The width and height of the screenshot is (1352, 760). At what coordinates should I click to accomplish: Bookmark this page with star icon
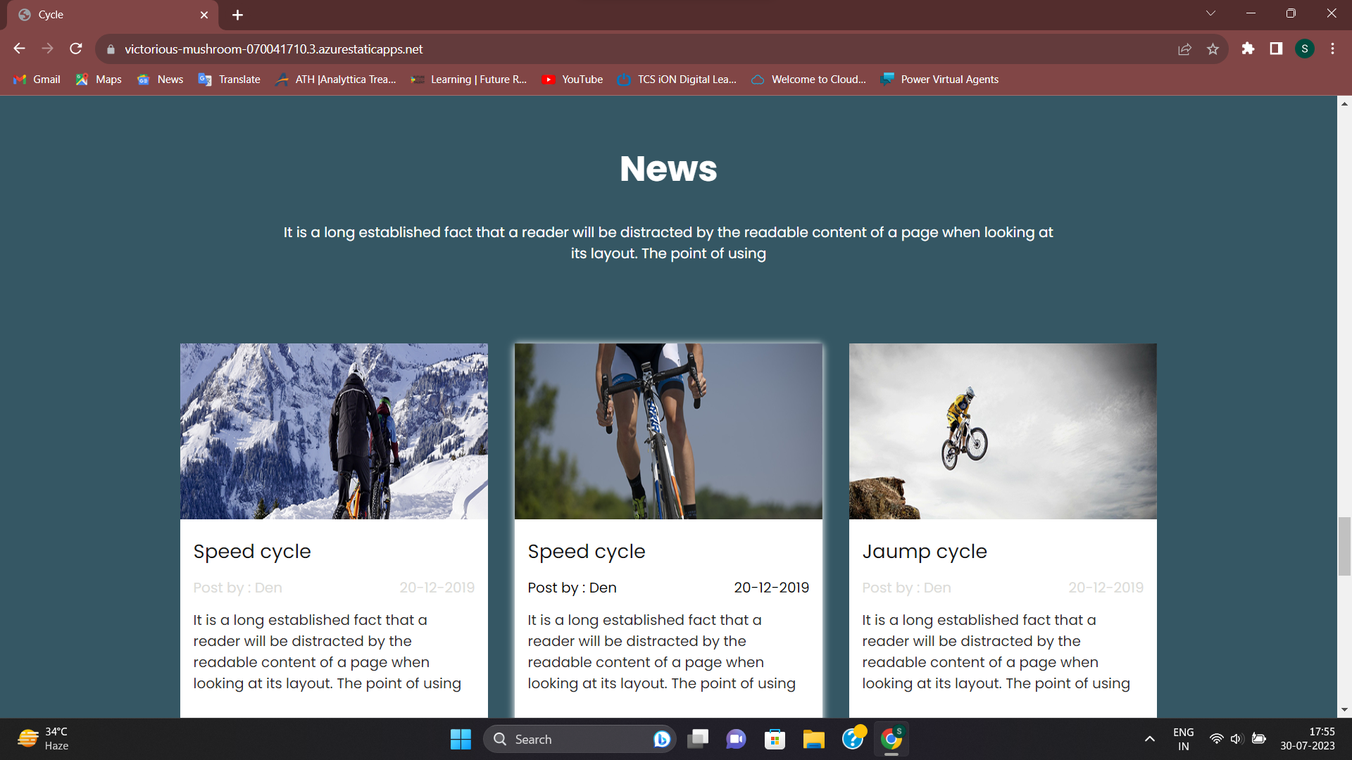[1213, 49]
